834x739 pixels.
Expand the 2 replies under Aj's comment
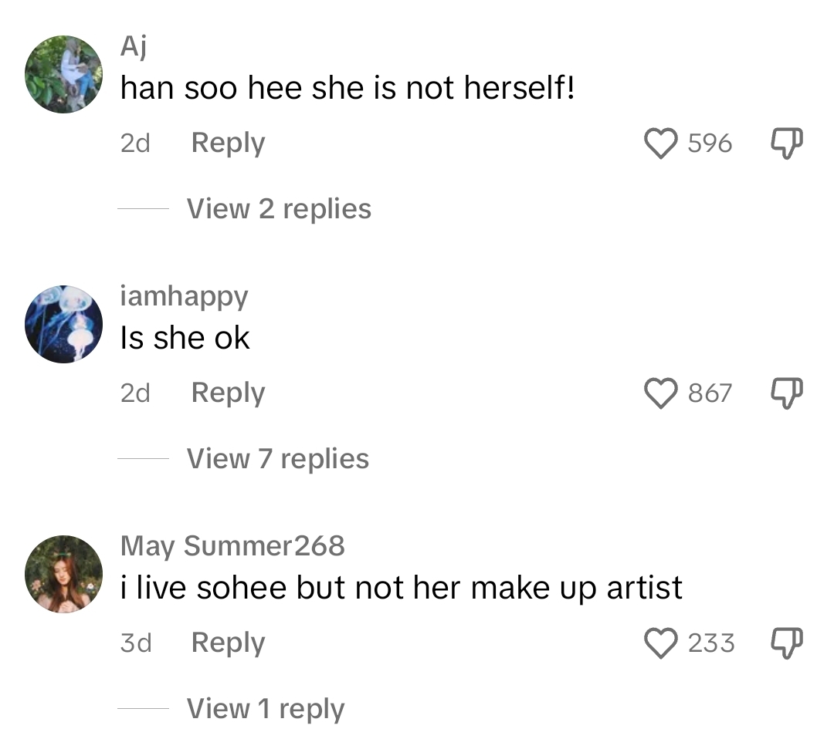point(278,208)
